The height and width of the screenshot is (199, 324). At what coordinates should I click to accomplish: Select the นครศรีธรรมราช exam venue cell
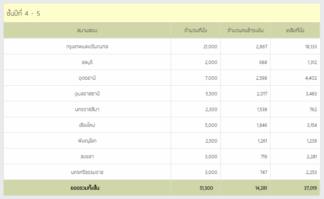[87, 172]
